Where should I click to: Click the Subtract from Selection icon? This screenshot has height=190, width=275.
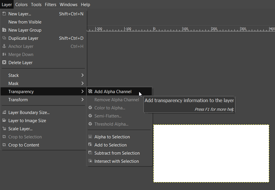tap(90, 153)
